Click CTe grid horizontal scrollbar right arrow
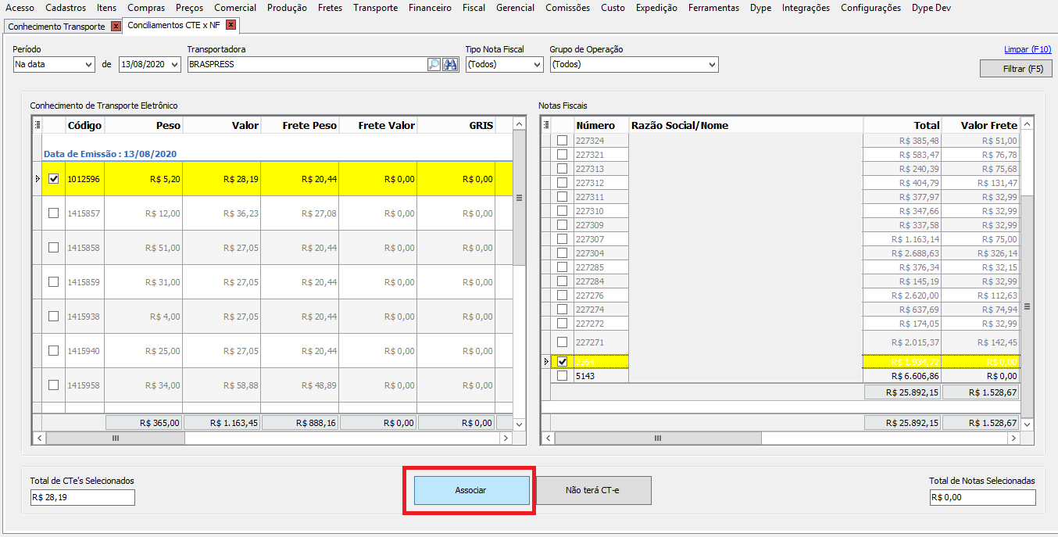 (x=506, y=439)
